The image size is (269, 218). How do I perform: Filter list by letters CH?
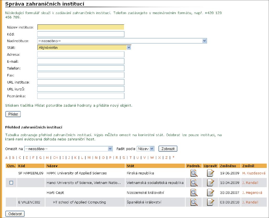pos(55,157)
